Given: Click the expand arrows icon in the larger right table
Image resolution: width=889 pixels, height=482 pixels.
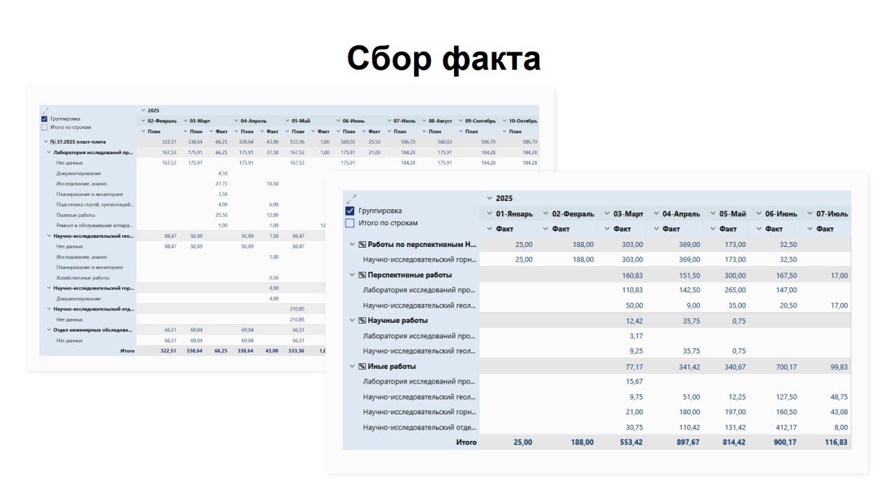Looking at the screenshot, I should pos(351,199).
